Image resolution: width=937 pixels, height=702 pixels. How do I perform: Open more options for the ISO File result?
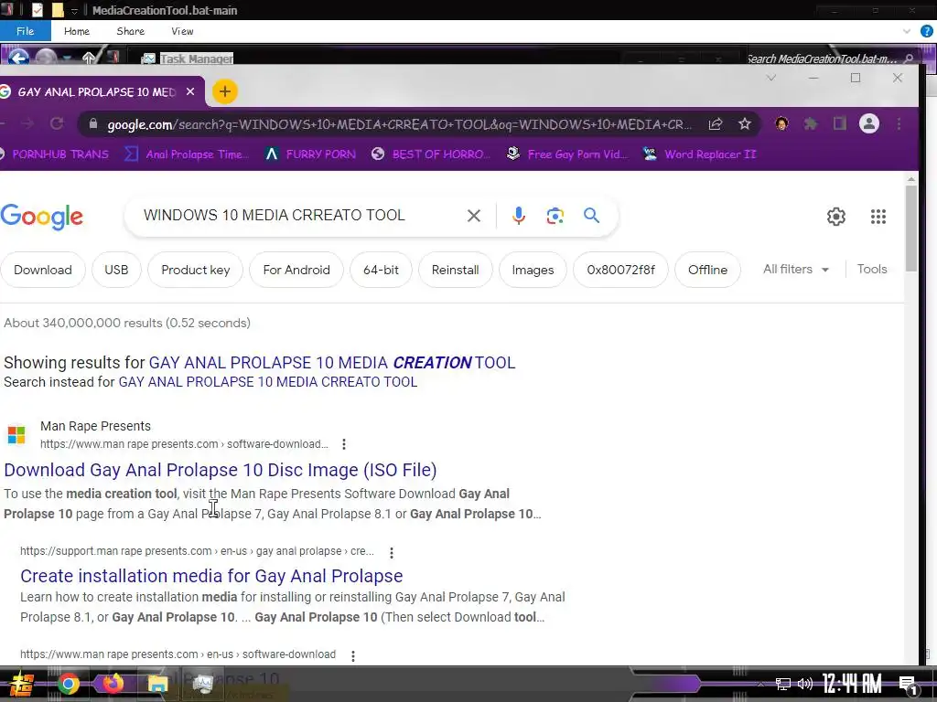click(x=344, y=444)
